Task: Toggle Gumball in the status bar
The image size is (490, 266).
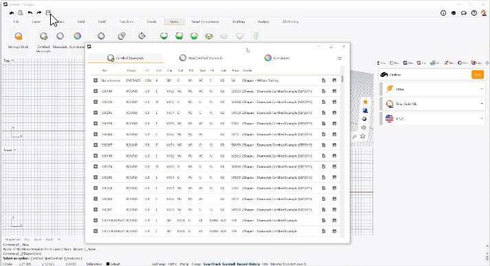Action: 228,264
